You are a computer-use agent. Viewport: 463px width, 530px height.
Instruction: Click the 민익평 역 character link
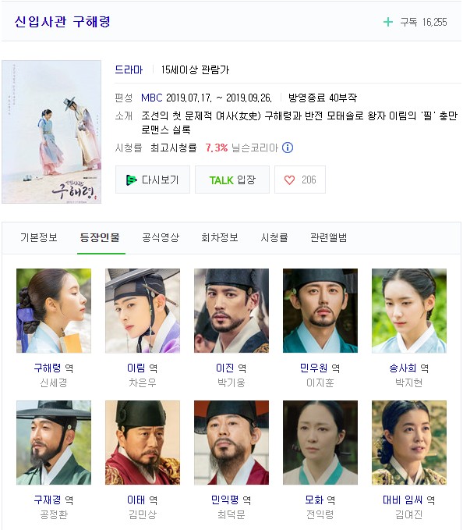point(225,500)
